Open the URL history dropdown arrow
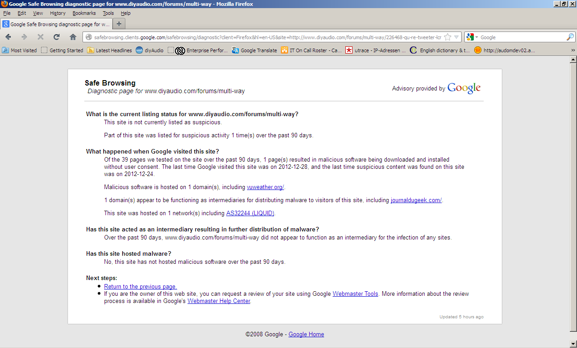 tap(456, 37)
